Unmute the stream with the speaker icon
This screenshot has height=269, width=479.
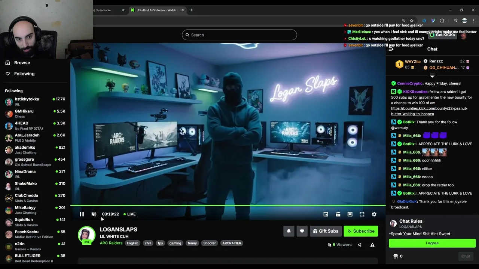[94, 214]
